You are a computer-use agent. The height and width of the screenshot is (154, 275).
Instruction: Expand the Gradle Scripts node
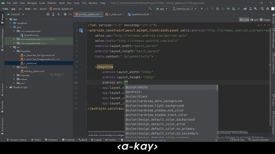pos(7,87)
